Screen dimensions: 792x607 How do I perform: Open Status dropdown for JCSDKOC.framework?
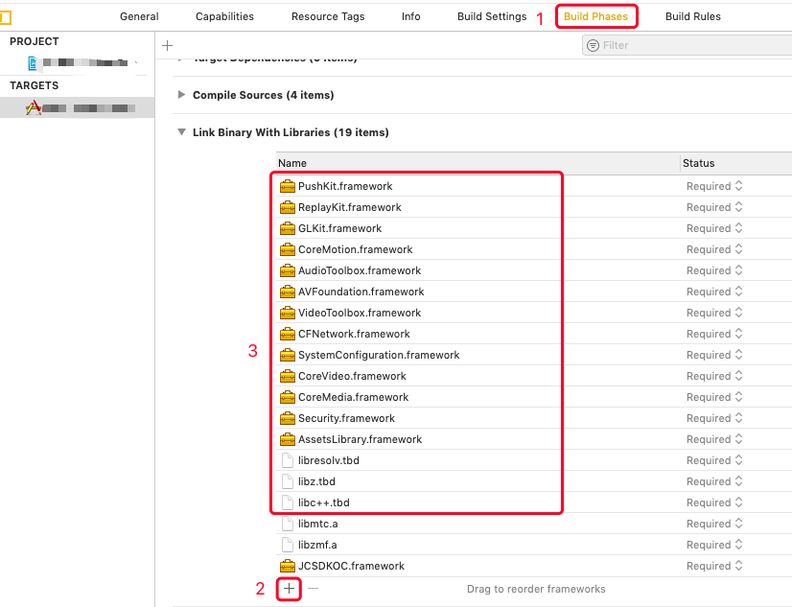(x=714, y=566)
